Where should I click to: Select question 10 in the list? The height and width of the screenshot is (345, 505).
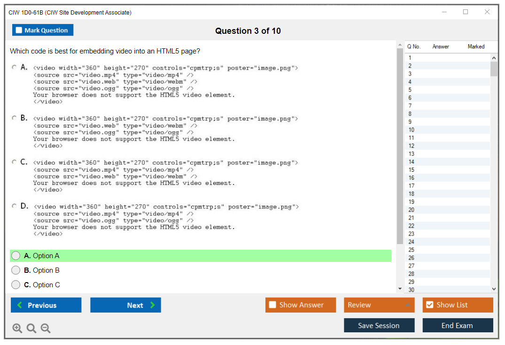[x=412, y=130]
